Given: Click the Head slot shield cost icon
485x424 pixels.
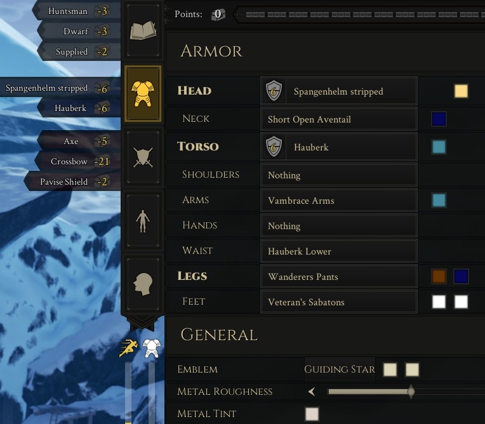Looking at the screenshot, I should 274,91.
